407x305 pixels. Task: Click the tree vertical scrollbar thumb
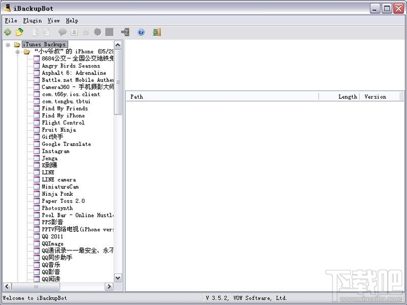click(x=118, y=82)
